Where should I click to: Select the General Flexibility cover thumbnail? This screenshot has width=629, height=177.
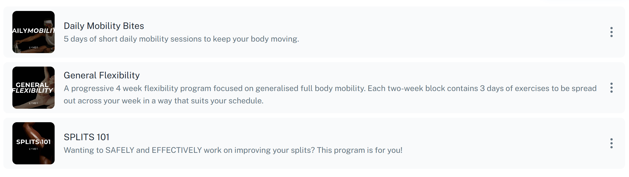34,88
